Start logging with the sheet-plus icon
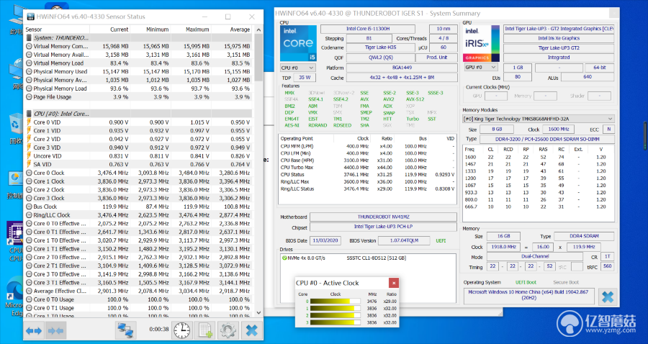 [x=205, y=330]
